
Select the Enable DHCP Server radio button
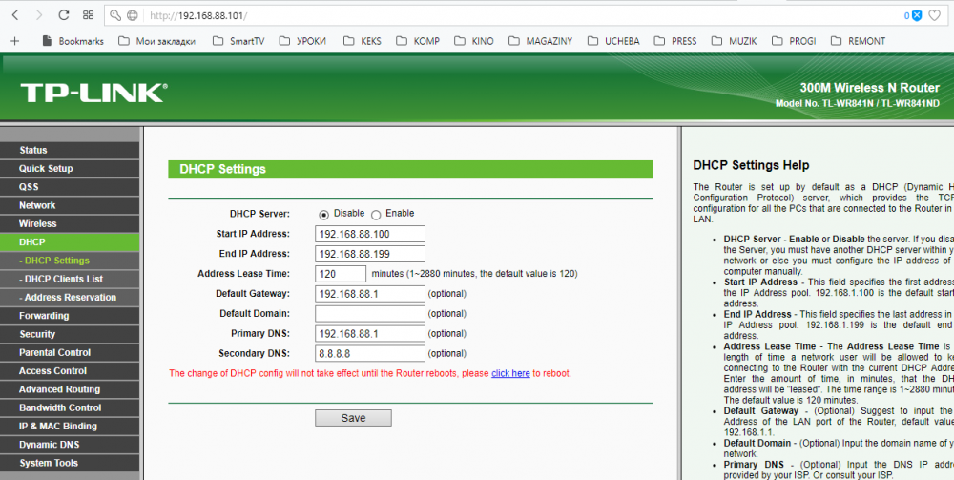pyautogui.click(x=376, y=214)
